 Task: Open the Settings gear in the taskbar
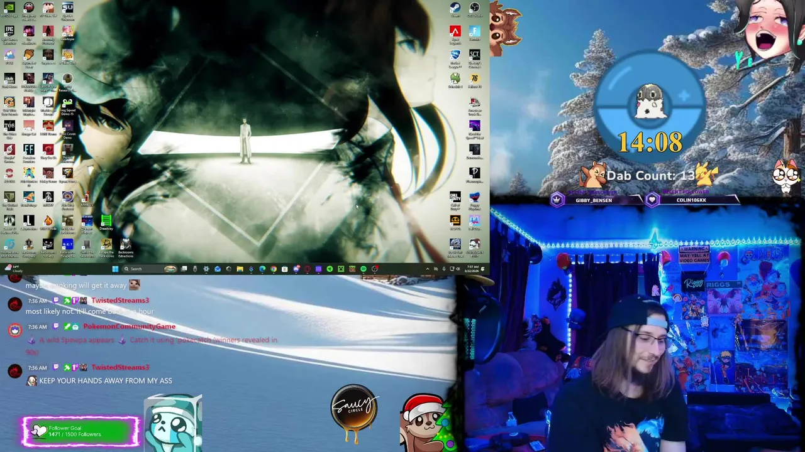tap(206, 269)
